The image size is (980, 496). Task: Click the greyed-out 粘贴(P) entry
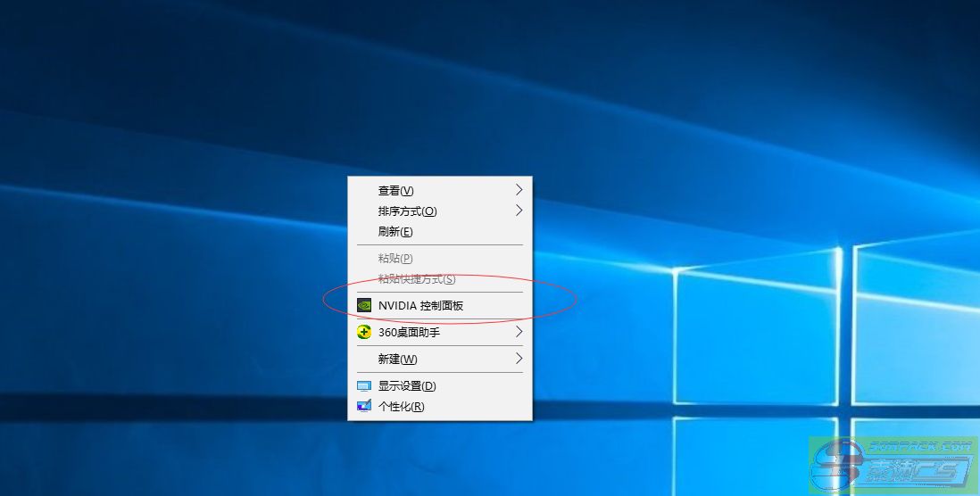[395, 259]
